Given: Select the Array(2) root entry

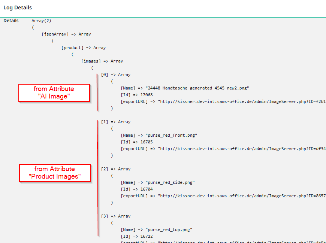Looking at the screenshot, I should [x=41, y=20].
